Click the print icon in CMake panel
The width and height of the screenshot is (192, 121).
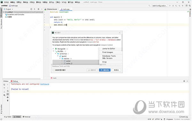click(x=8, y=97)
